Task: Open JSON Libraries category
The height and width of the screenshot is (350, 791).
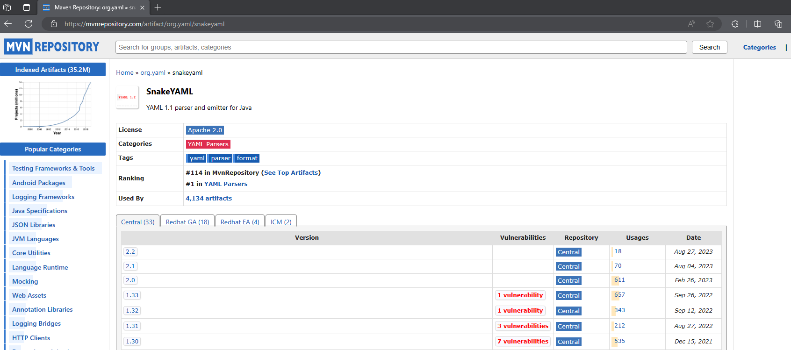Action: (34, 225)
